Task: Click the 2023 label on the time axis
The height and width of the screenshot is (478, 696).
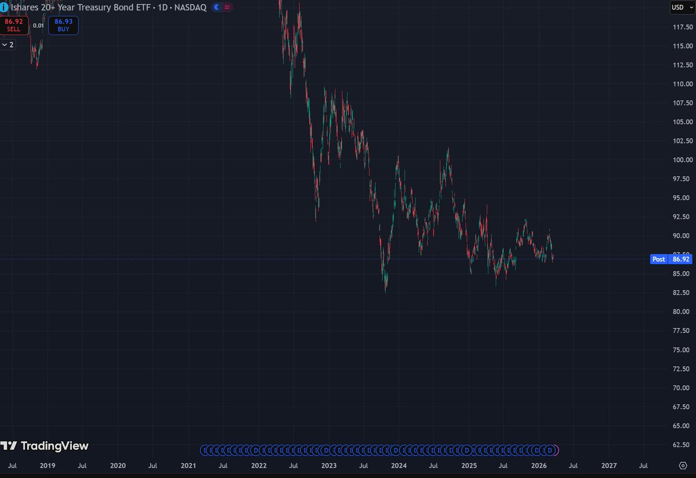Action: (x=329, y=465)
